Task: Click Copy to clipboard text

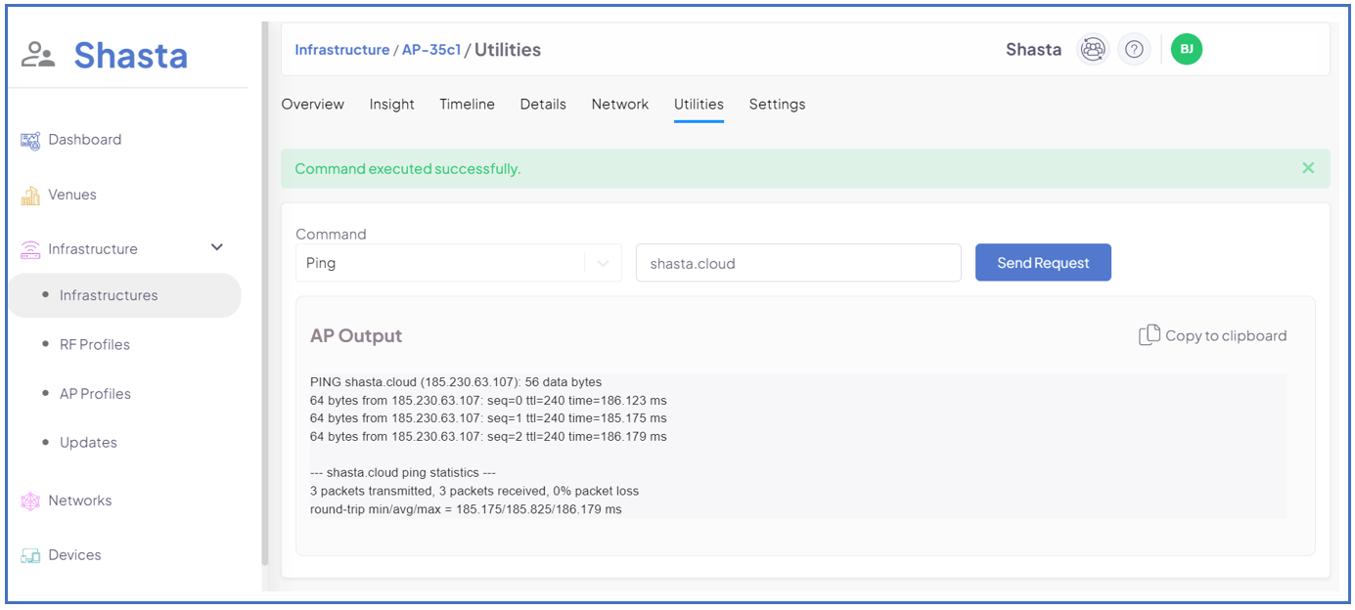Action: [x=1226, y=336]
